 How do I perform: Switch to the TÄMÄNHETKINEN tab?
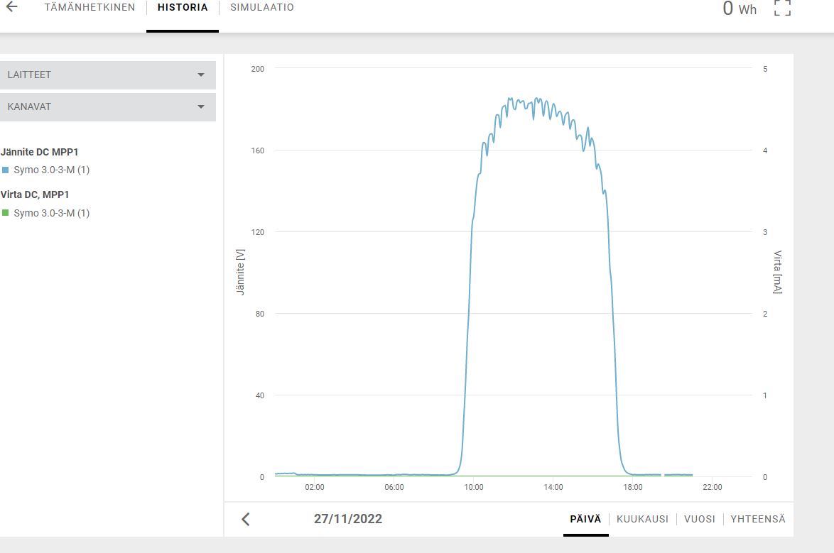tap(90, 8)
